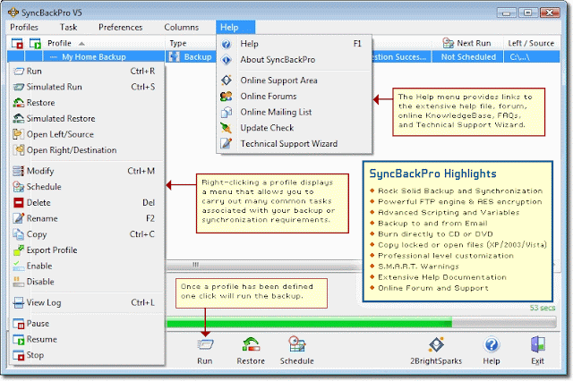Click the View Log icon
Screen dimensions: 573x381
coord(18,302)
